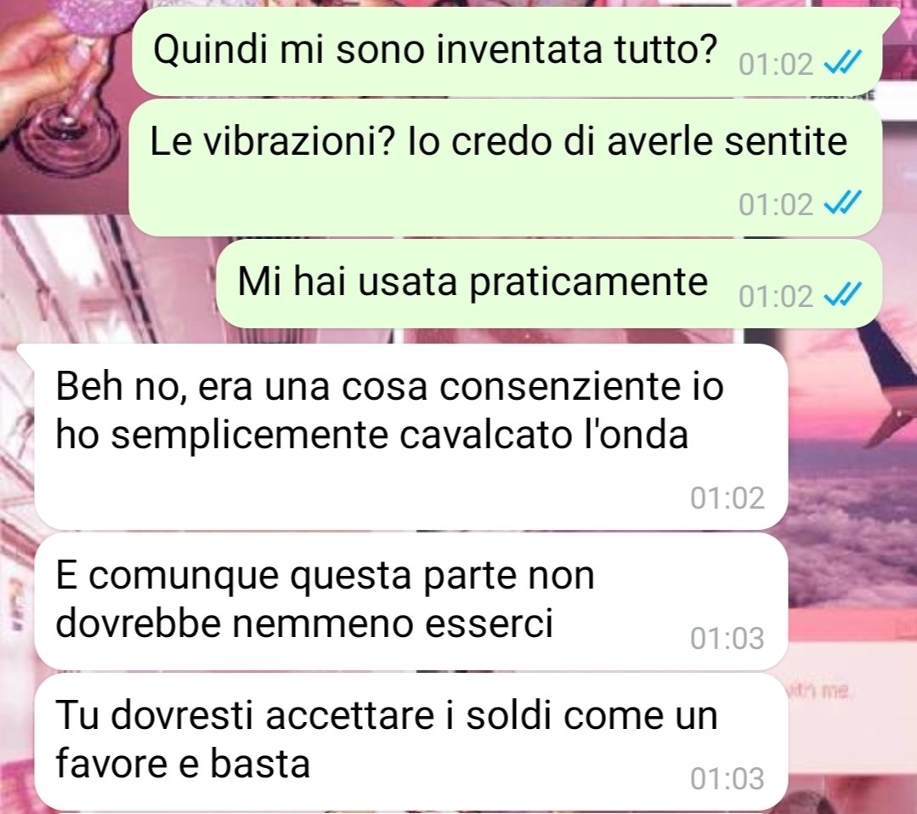Viewport: 917px width, 814px height.
Task: Tap the 01:02 timestamp of 'cavalcato l'onda' message
Action: click(x=727, y=498)
